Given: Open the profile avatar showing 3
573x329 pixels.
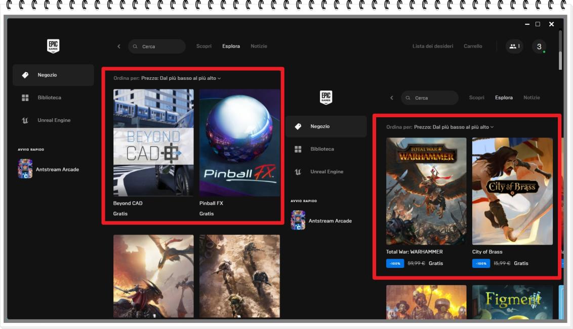Looking at the screenshot, I should [x=539, y=46].
